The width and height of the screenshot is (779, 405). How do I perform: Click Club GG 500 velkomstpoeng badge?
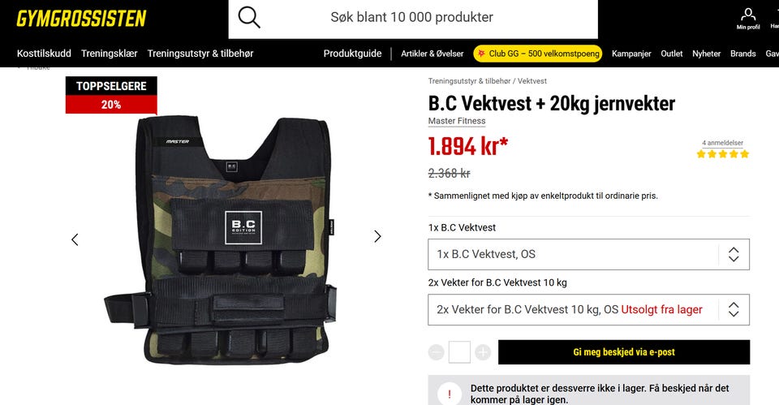pos(538,54)
